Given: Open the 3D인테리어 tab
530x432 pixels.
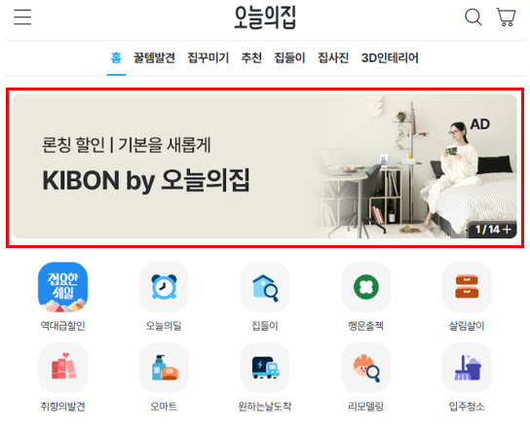Looking at the screenshot, I should (x=390, y=57).
